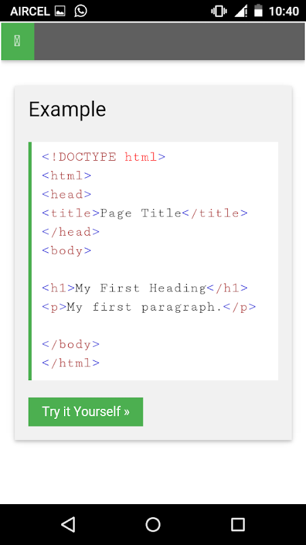Tap the recent apps square button

[238, 524]
